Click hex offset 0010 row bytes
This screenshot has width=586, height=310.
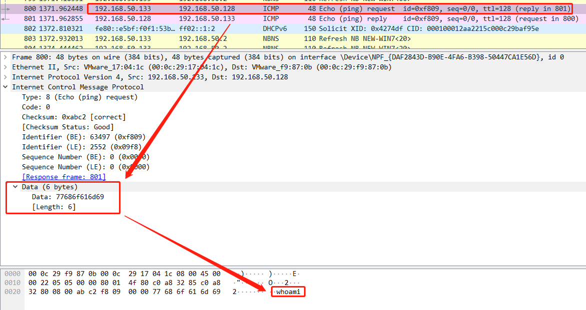pyautogui.click(x=124, y=283)
